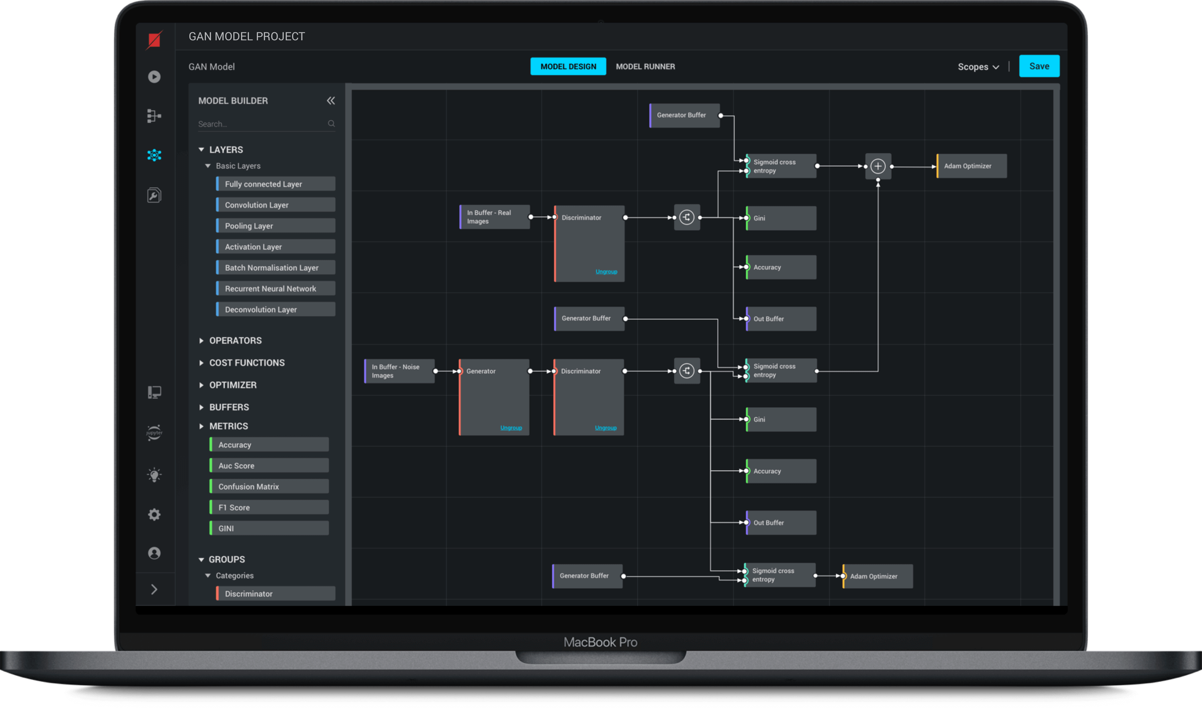Click the search magnifier icon
This screenshot has width=1202, height=708.
[x=331, y=124]
